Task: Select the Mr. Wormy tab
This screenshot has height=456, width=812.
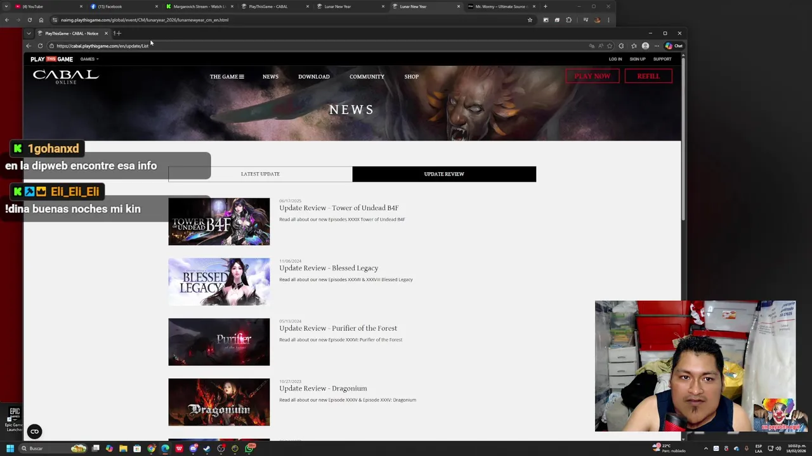Action: [x=501, y=6]
